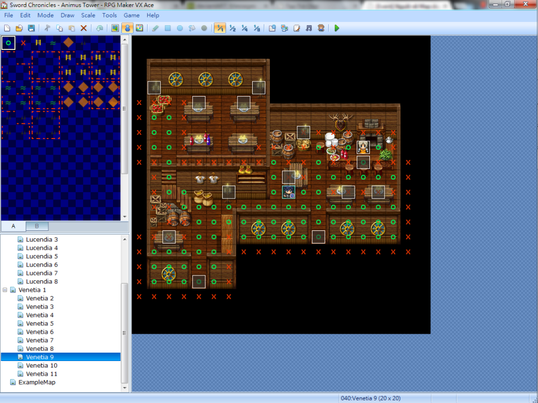Select the Venetia 5 map
The image size is (538, 403).
39,323
